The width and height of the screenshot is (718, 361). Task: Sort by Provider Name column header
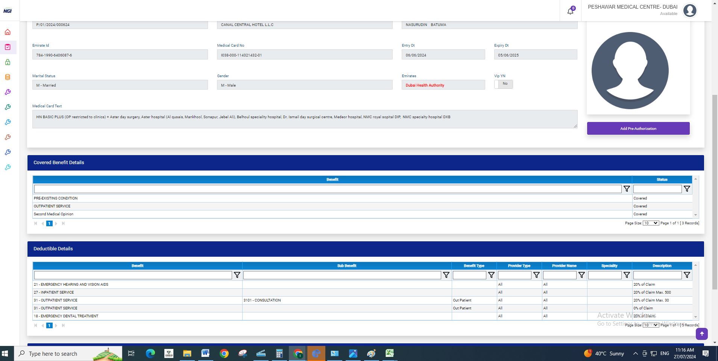pyautogui.click(x=564, y=266)
